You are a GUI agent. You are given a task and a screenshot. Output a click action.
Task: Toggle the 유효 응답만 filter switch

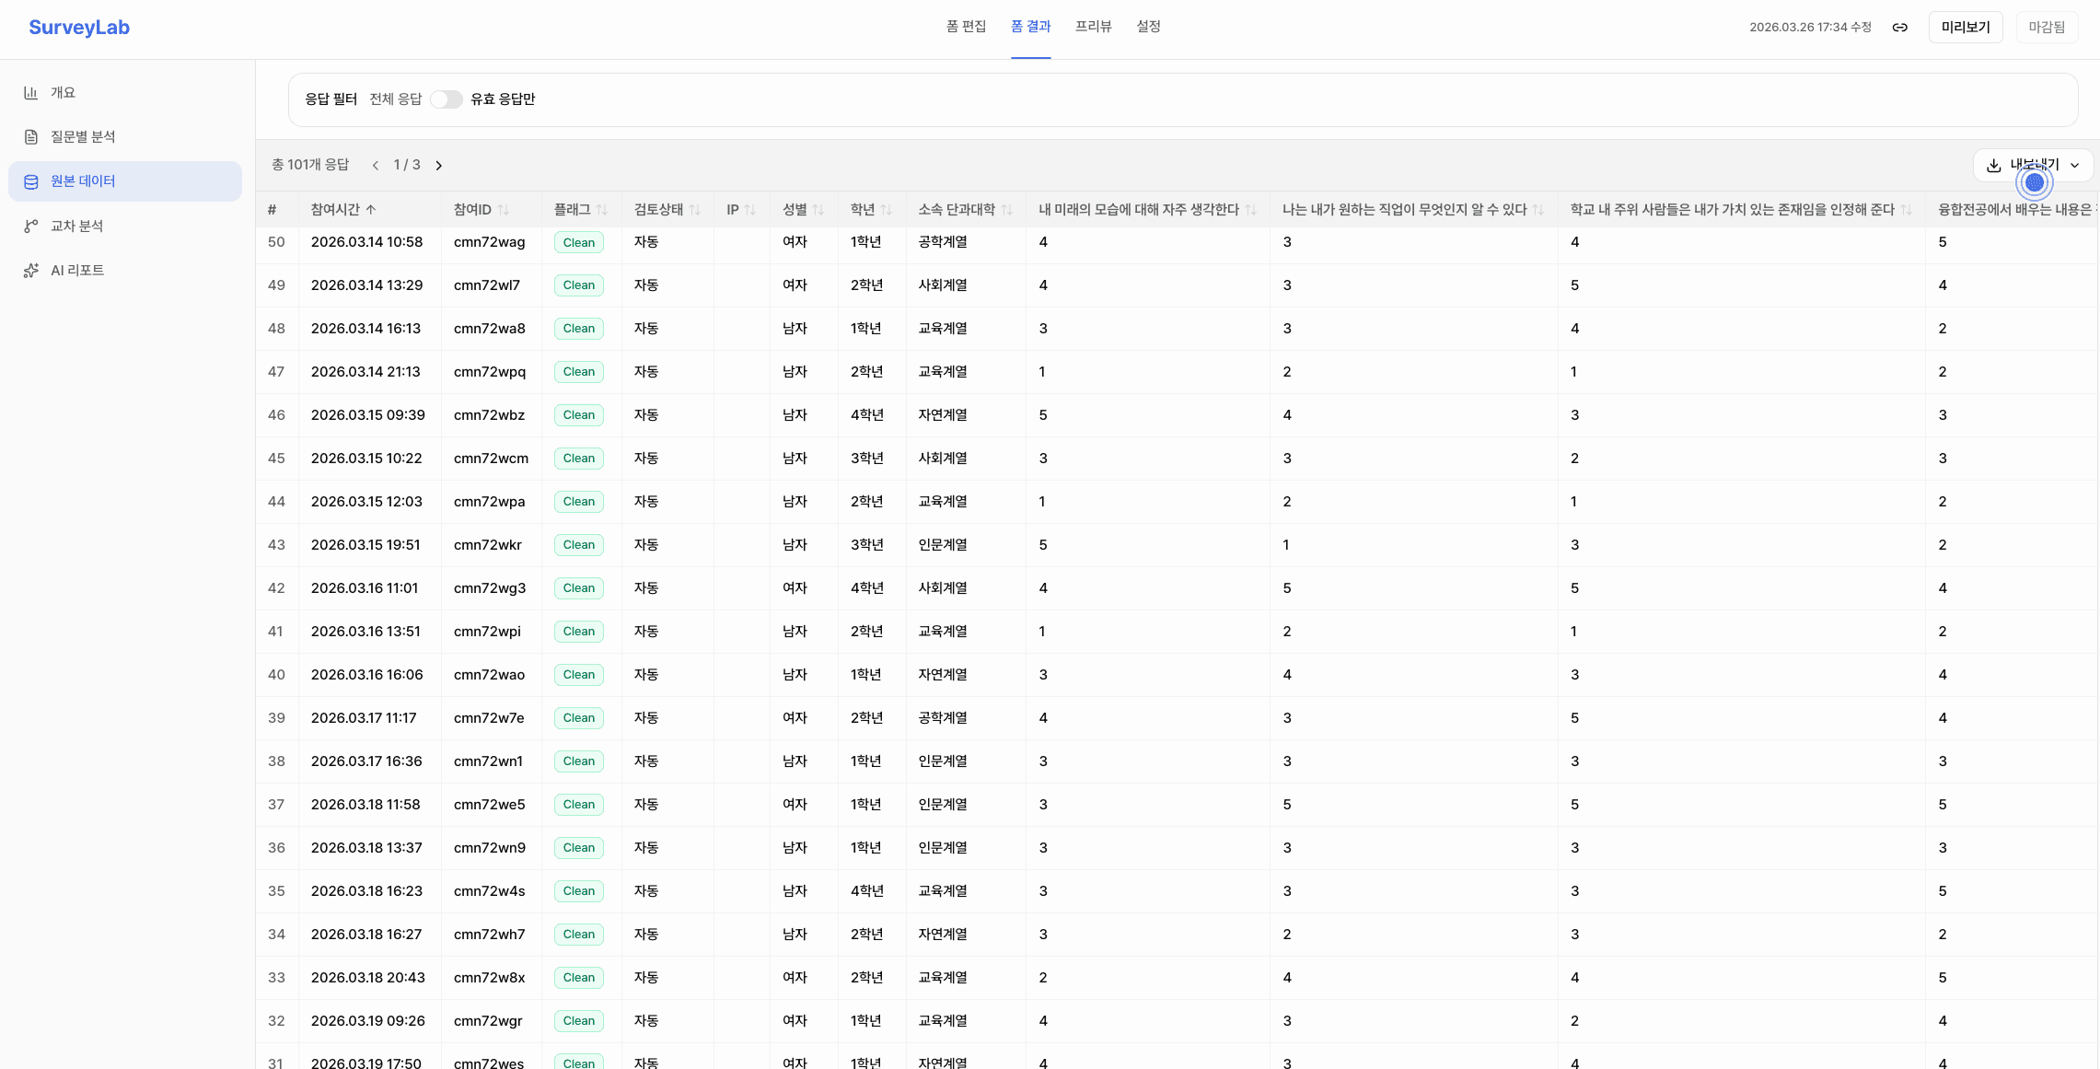click(447, 99)
